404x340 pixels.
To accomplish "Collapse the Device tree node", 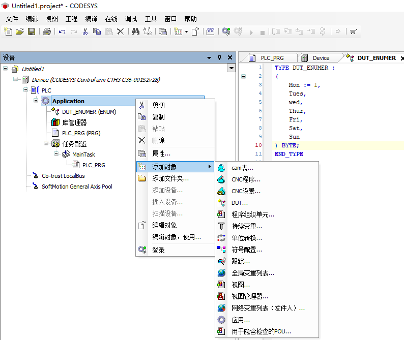I will 15,79.
